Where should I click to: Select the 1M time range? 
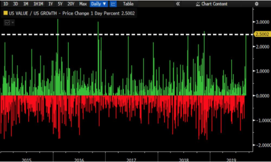(x=26, y=4)
